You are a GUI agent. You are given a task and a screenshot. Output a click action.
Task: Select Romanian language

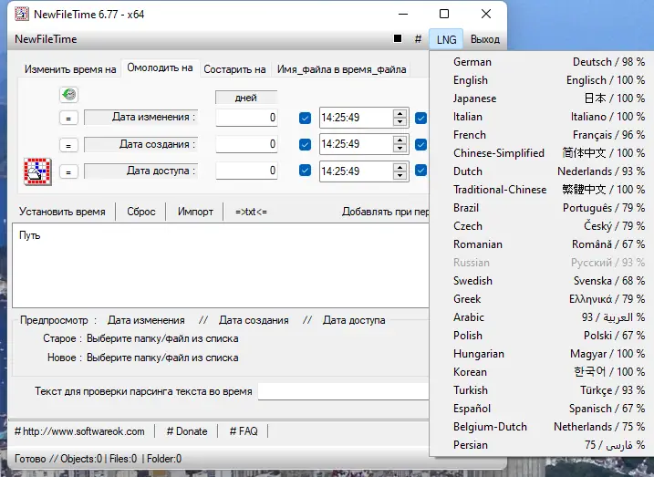point(542,244)
